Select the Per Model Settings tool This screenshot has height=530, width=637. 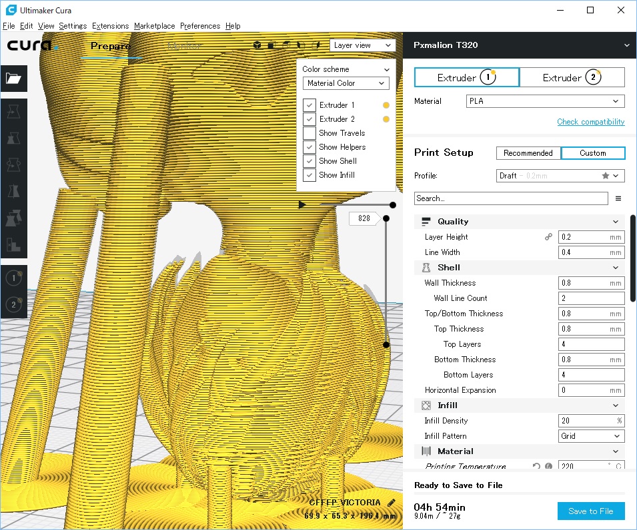(13, 218)
